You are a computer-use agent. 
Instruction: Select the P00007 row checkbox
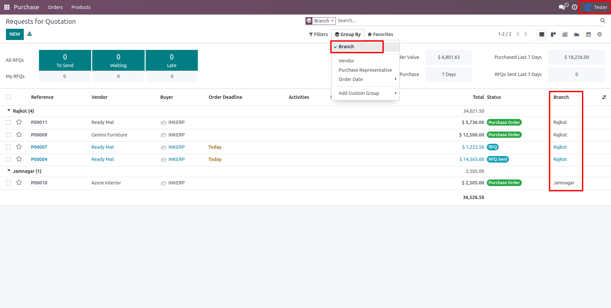pyautogui.click(x=8, y=147)
